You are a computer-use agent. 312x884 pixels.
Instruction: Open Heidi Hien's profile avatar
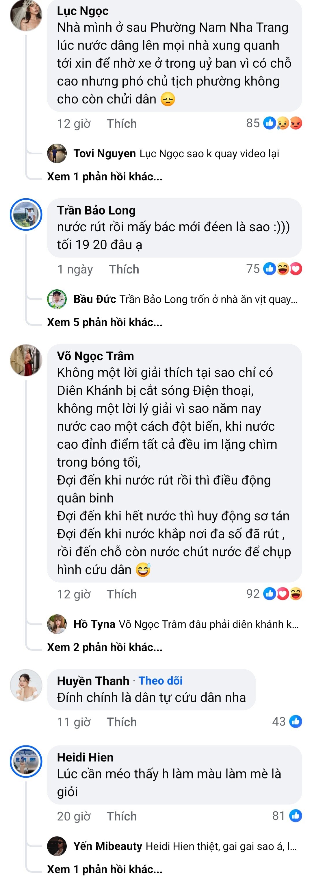click(26, 761)
